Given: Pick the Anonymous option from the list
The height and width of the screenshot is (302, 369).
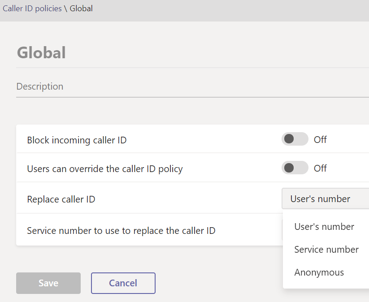Looking at the screenshot, I should (x=319, y=272).
